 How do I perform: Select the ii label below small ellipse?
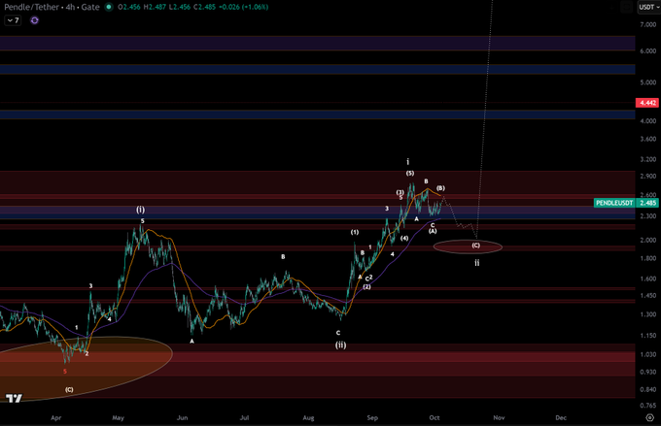tap(476, 263)
